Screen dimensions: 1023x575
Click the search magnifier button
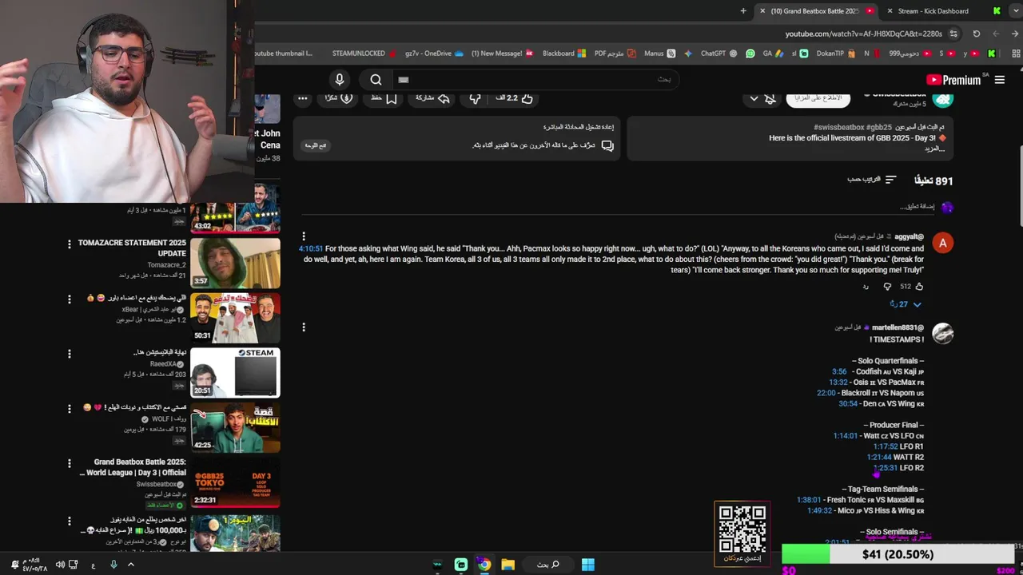376,79
